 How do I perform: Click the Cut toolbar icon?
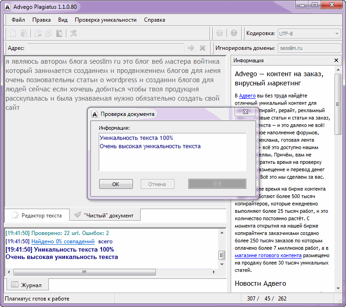(x=38, y=33)
